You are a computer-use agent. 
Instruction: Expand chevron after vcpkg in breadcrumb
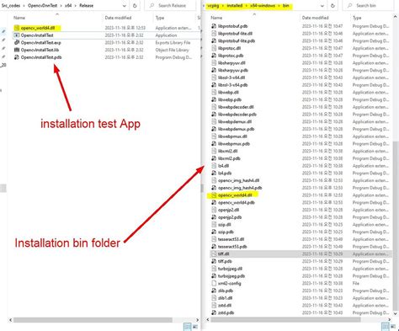click(223, 5)
